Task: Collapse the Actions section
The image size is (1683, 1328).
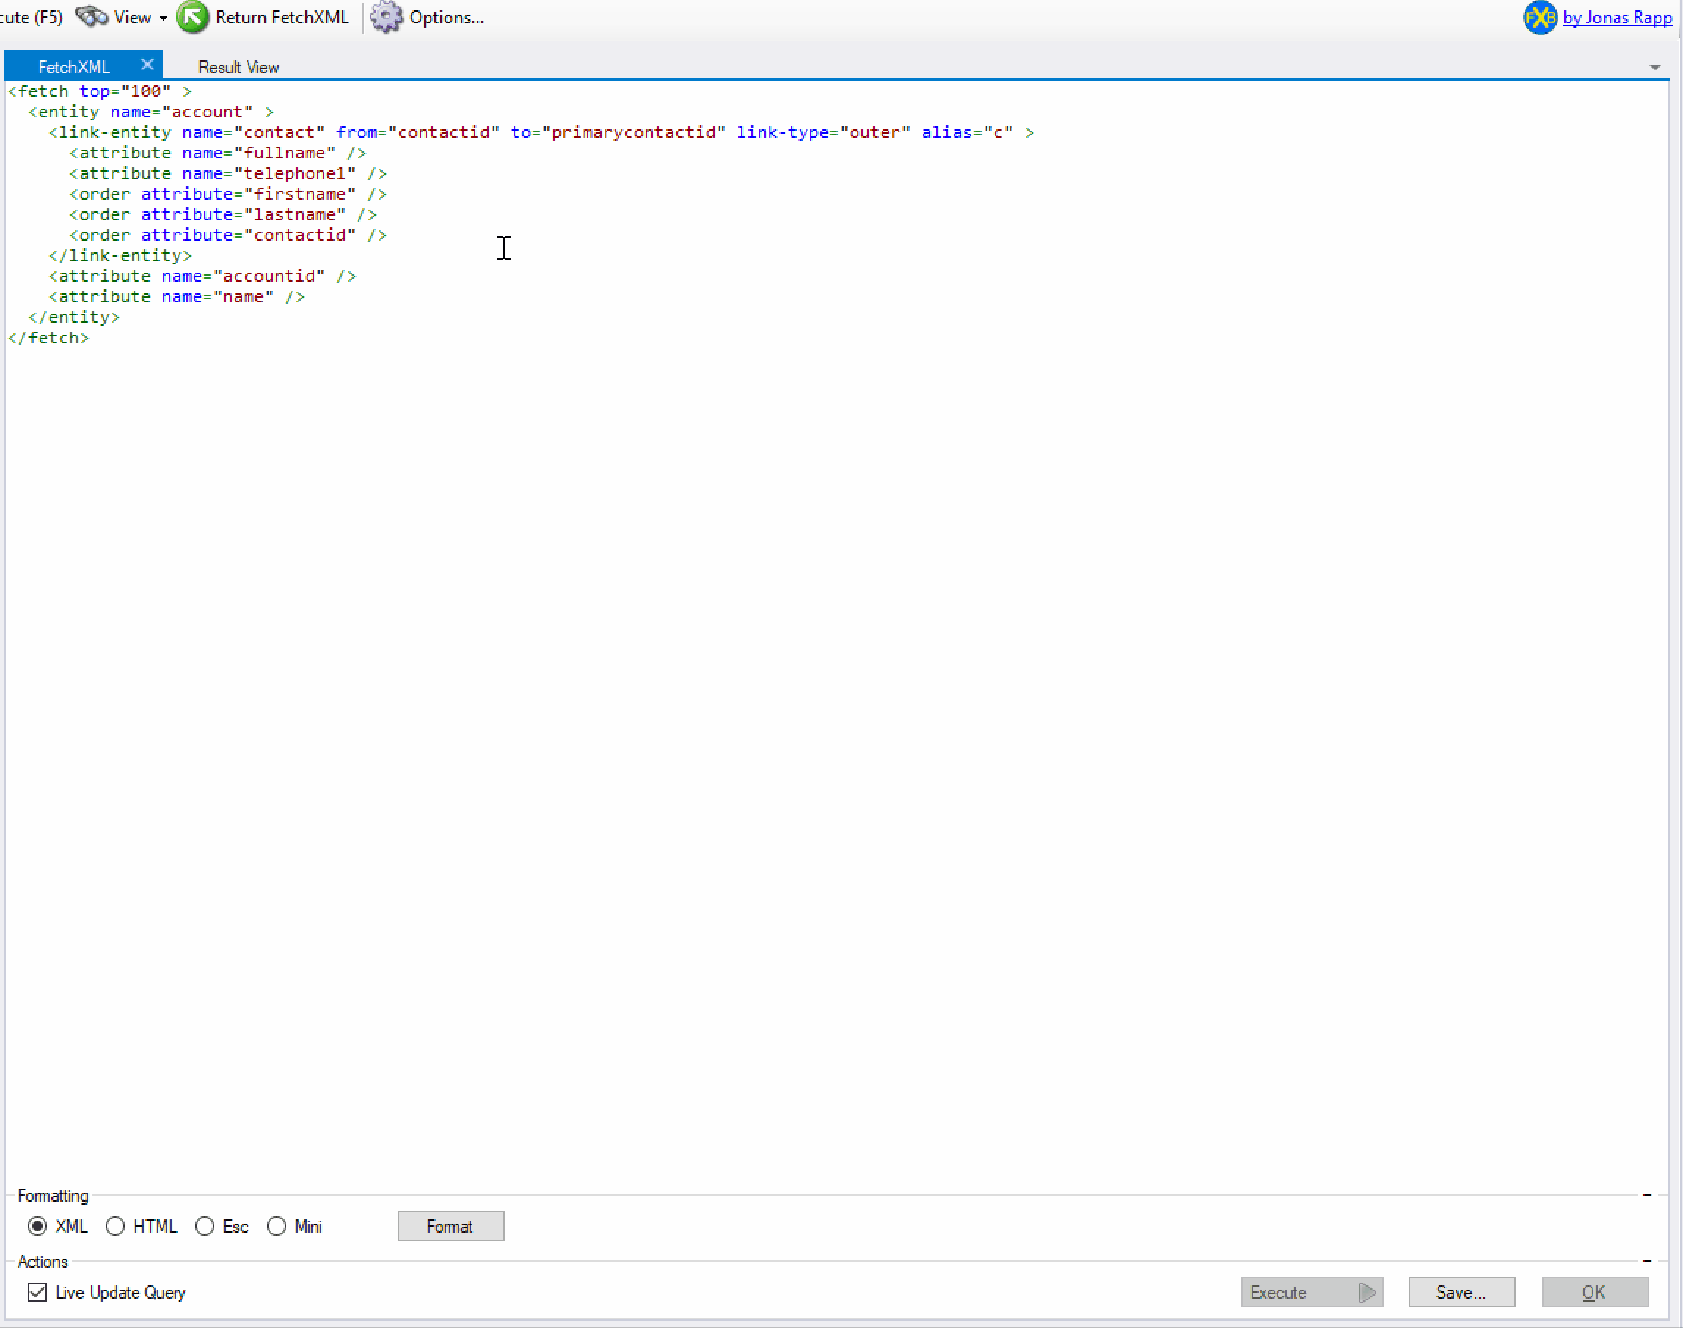Action: point(1646,1261)
